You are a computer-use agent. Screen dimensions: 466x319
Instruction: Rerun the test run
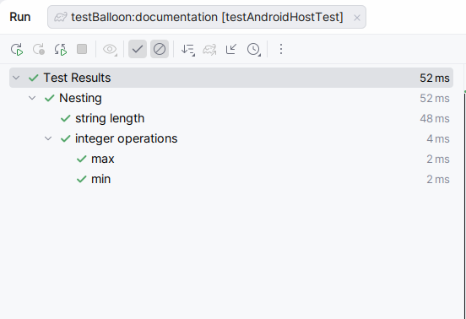pos(17,49)
